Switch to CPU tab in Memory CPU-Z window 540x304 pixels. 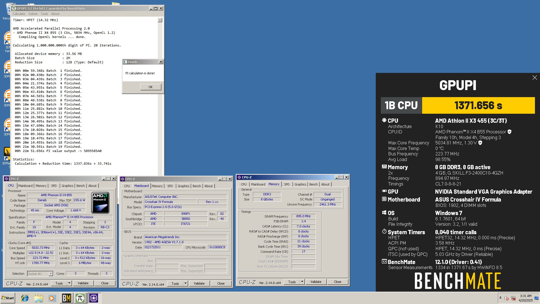pyautogui.click(x=244, y=184)
